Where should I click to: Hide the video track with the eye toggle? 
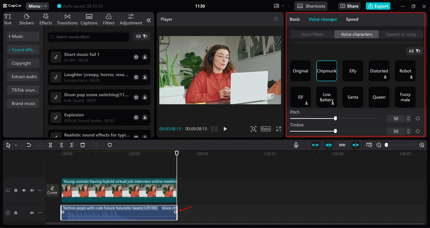(x=24, y=190)
